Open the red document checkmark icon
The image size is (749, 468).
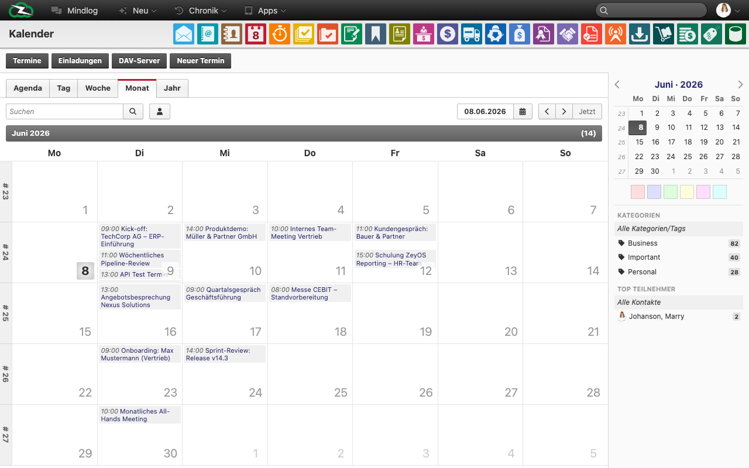[592, 34]
